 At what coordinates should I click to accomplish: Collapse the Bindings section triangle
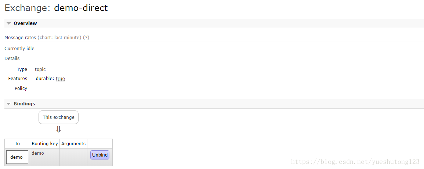[x=9, y=104]
